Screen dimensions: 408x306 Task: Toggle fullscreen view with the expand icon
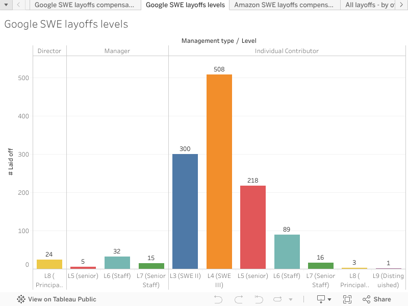point(347,299)
